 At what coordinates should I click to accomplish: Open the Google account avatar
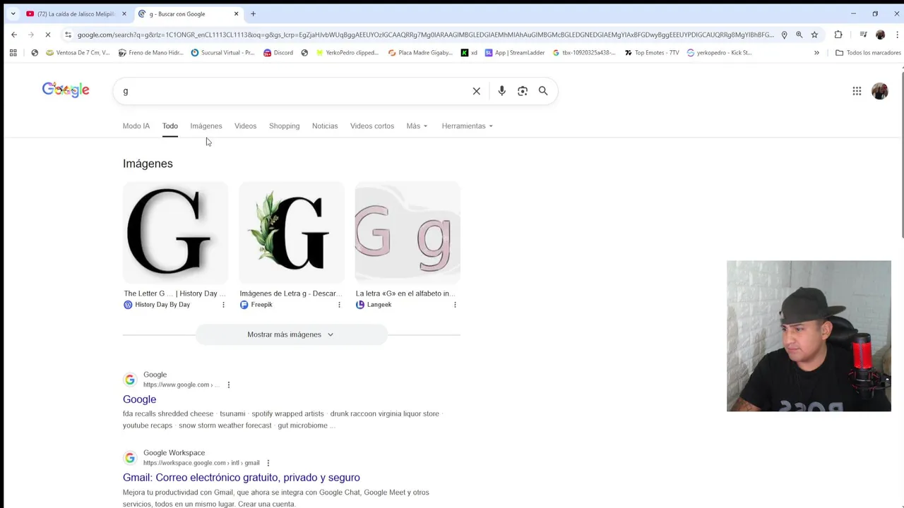[880, 91]
